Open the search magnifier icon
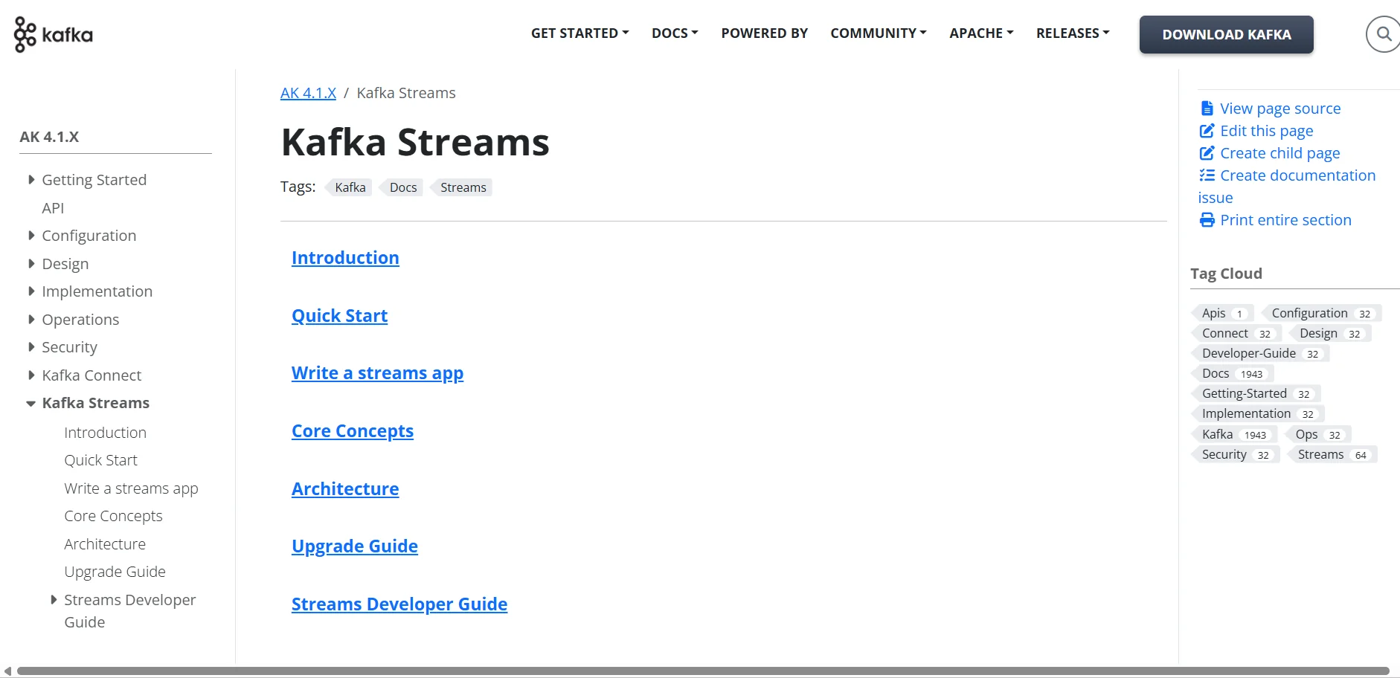 point(1383,34)
